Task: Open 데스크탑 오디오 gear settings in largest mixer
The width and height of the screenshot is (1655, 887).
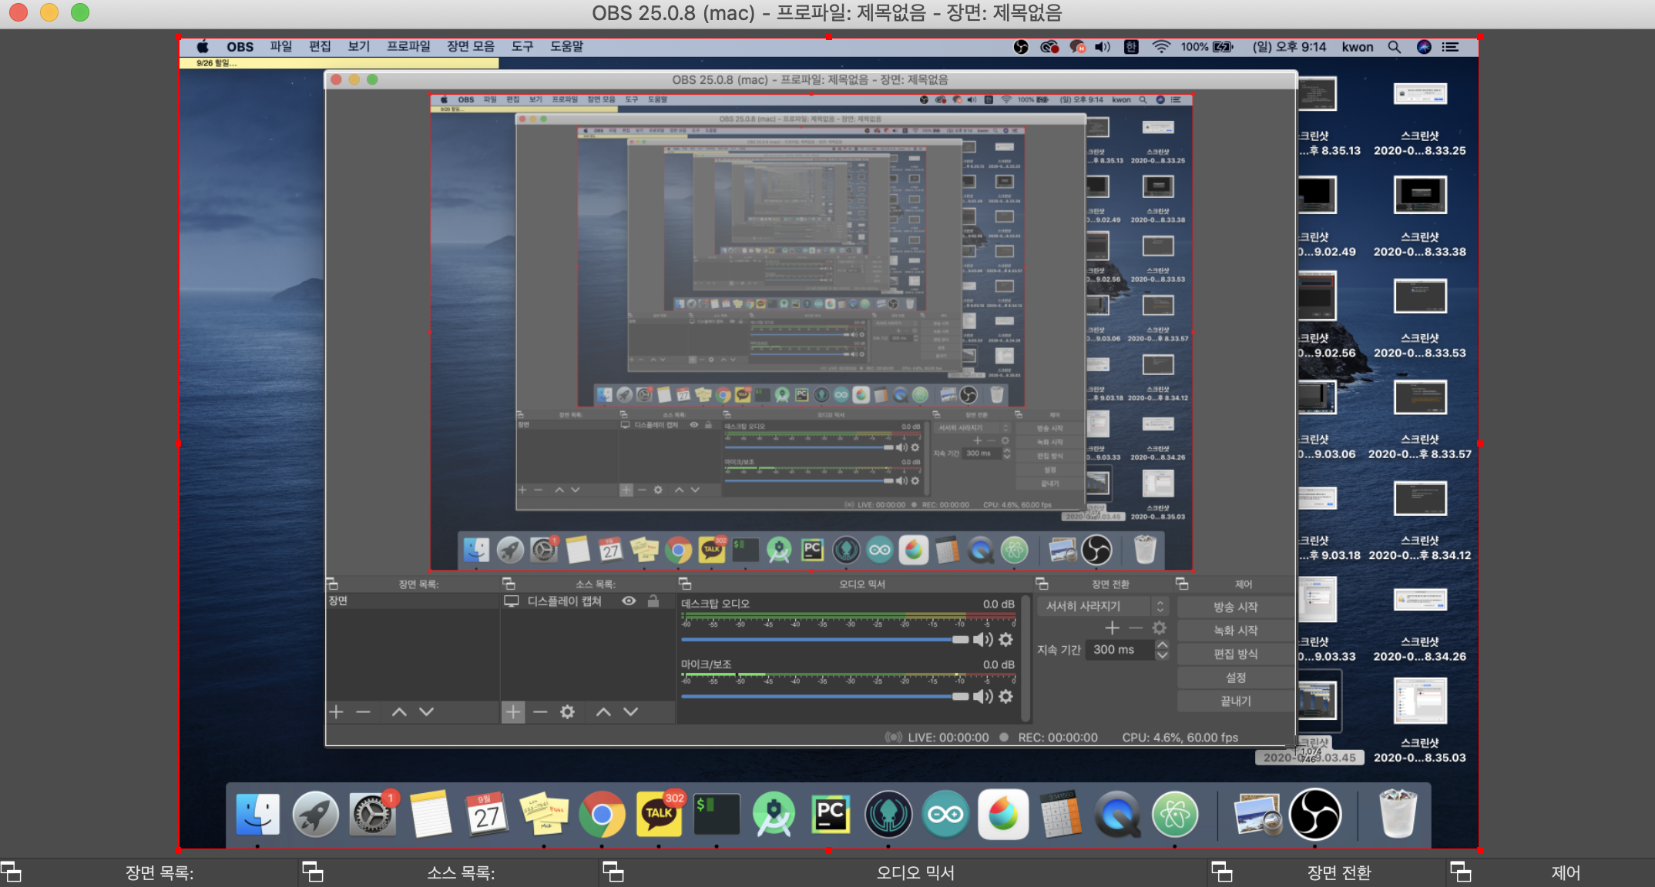Action: (x=1005, y=640)
